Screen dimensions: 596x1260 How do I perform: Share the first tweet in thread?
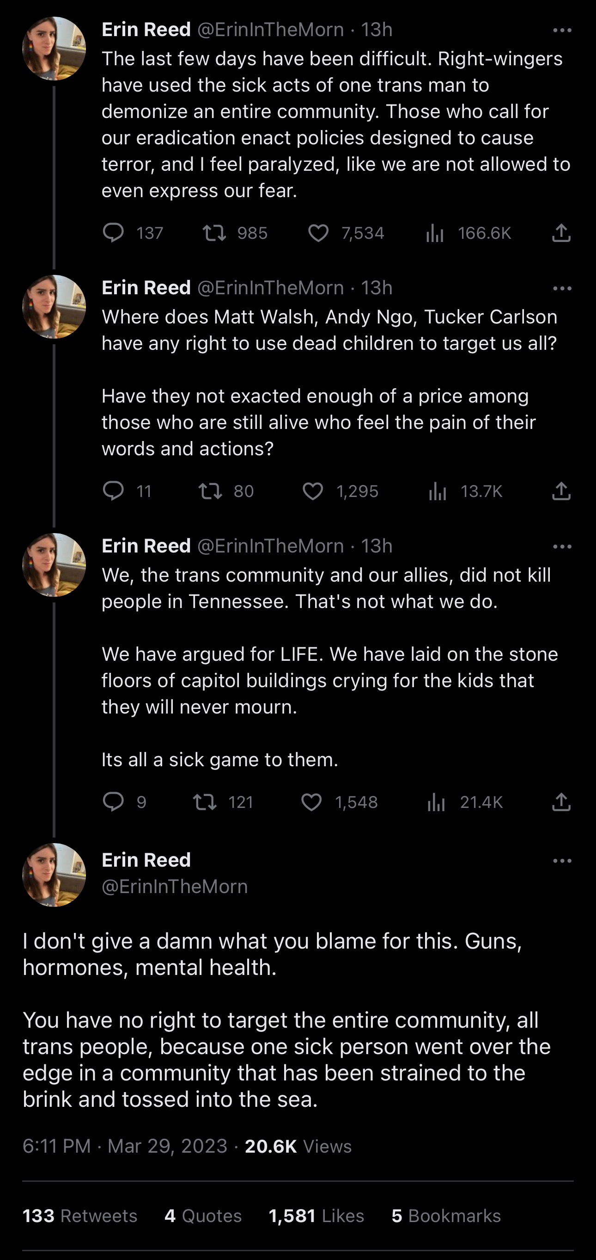tap(561, 233)
